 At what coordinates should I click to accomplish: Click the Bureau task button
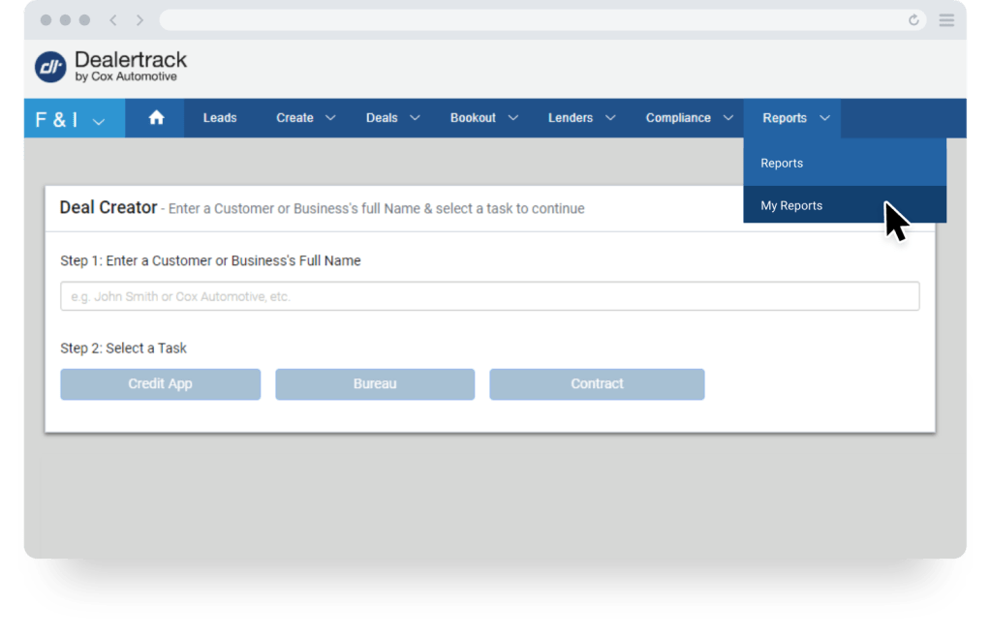coord(375,383)
